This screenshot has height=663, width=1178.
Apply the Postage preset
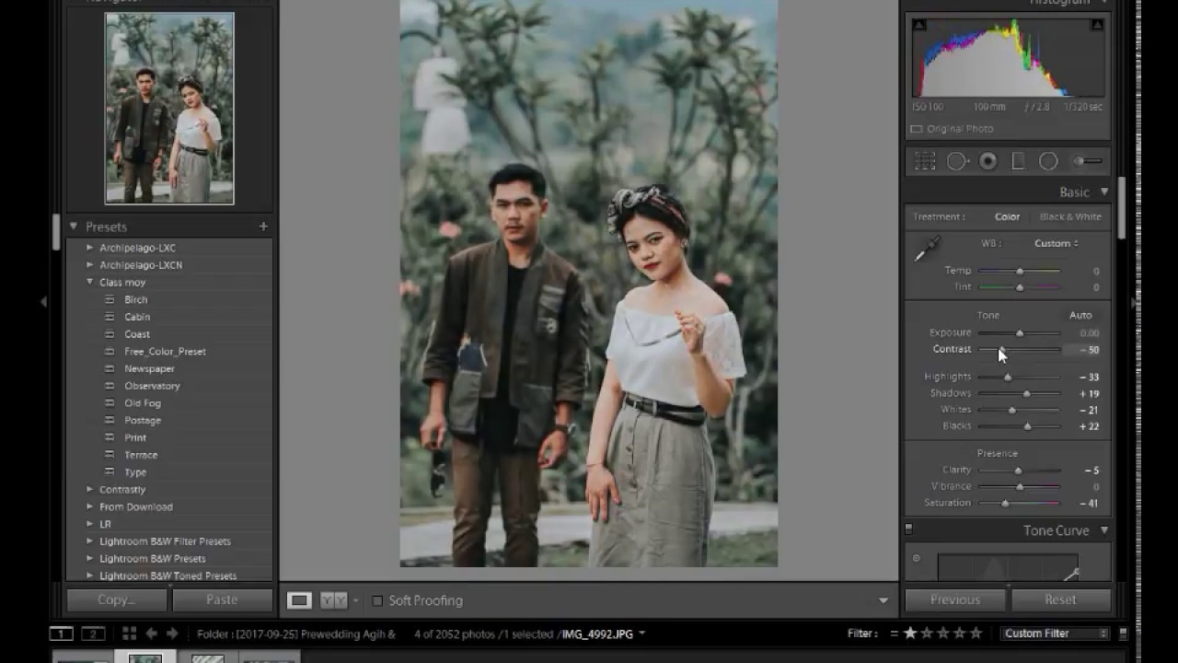point(143,421)
